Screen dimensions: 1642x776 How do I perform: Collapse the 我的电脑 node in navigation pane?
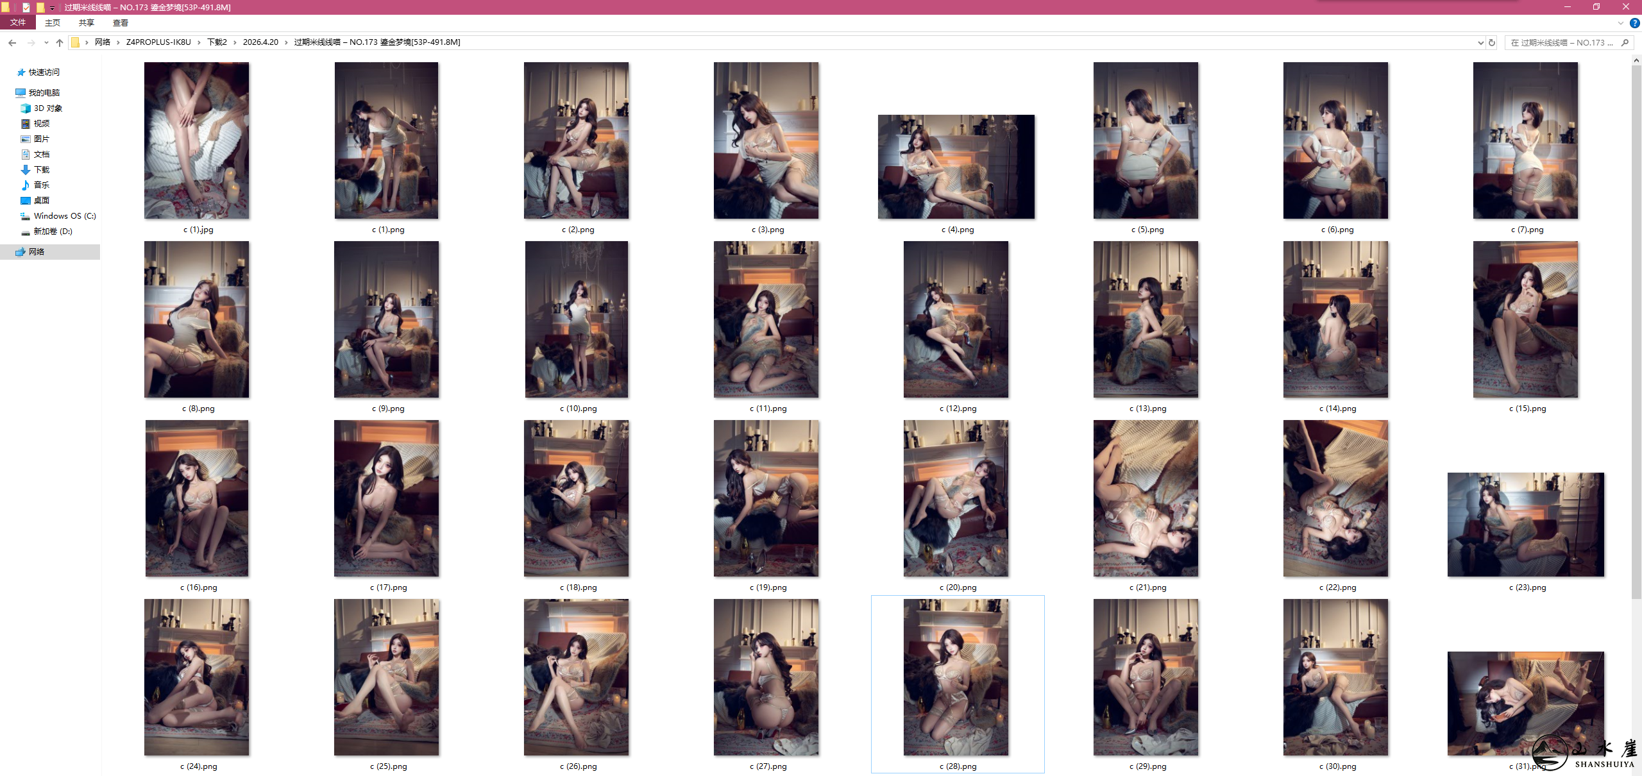pos(12,92)
